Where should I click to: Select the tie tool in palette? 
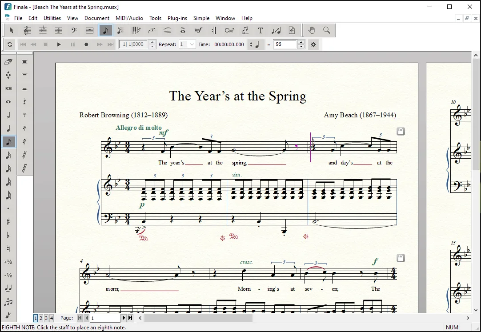[8, 288]
